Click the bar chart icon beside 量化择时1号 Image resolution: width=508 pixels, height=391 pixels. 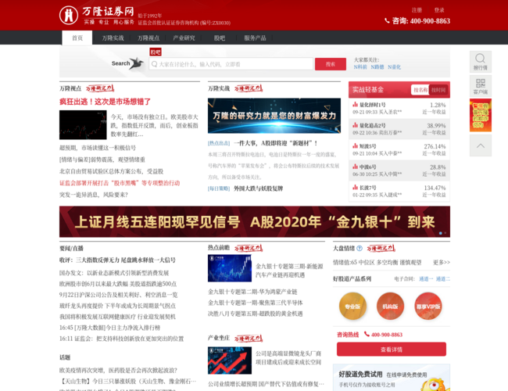356,104
